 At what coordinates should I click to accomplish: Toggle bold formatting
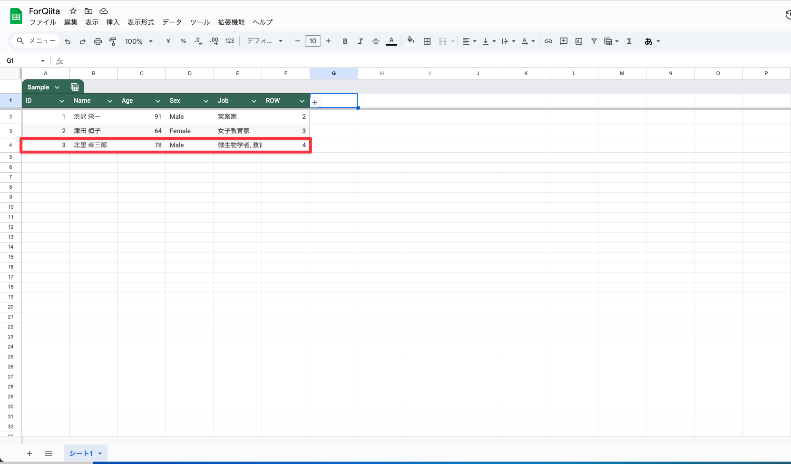345,41
